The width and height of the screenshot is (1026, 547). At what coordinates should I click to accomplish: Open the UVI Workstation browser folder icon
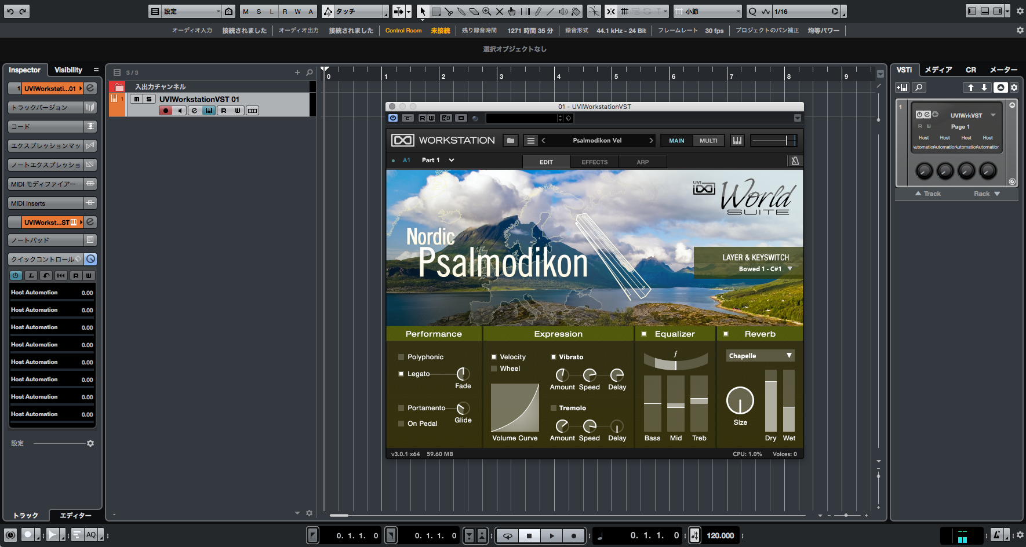[510, 140]
